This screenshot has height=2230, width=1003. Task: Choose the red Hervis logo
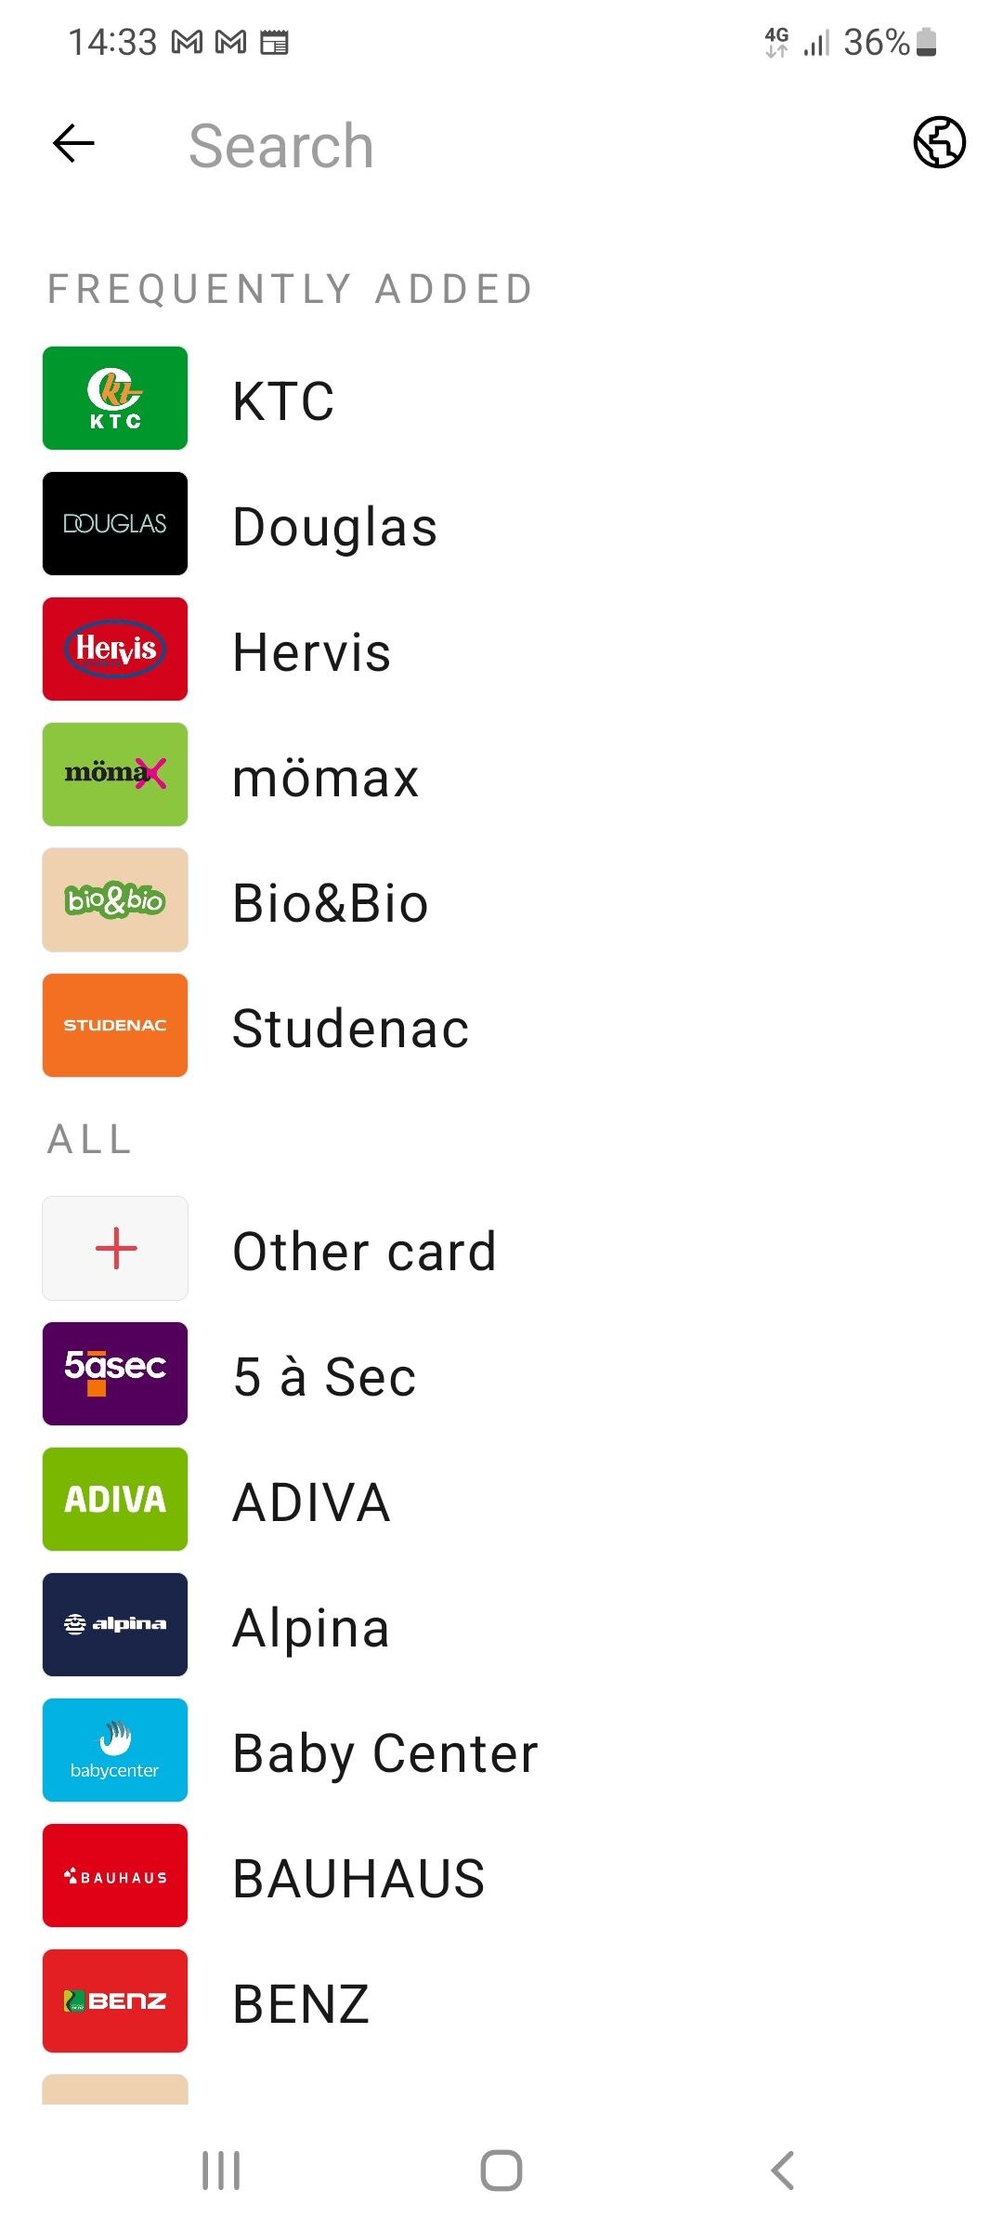pos(115,649)
